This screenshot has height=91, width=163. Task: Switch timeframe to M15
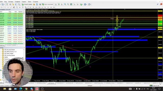36,7
